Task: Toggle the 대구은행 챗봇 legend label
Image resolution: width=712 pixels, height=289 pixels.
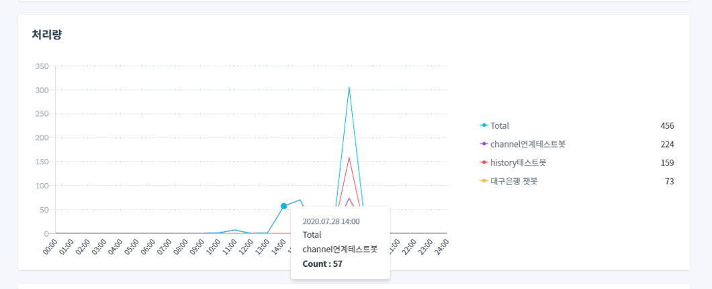Action: [x=514, y=181]
